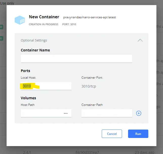The width and height of the screenshot is (163, 154).
Task: Collapse the Optional Settings chevron
Action: pos(140,40)
